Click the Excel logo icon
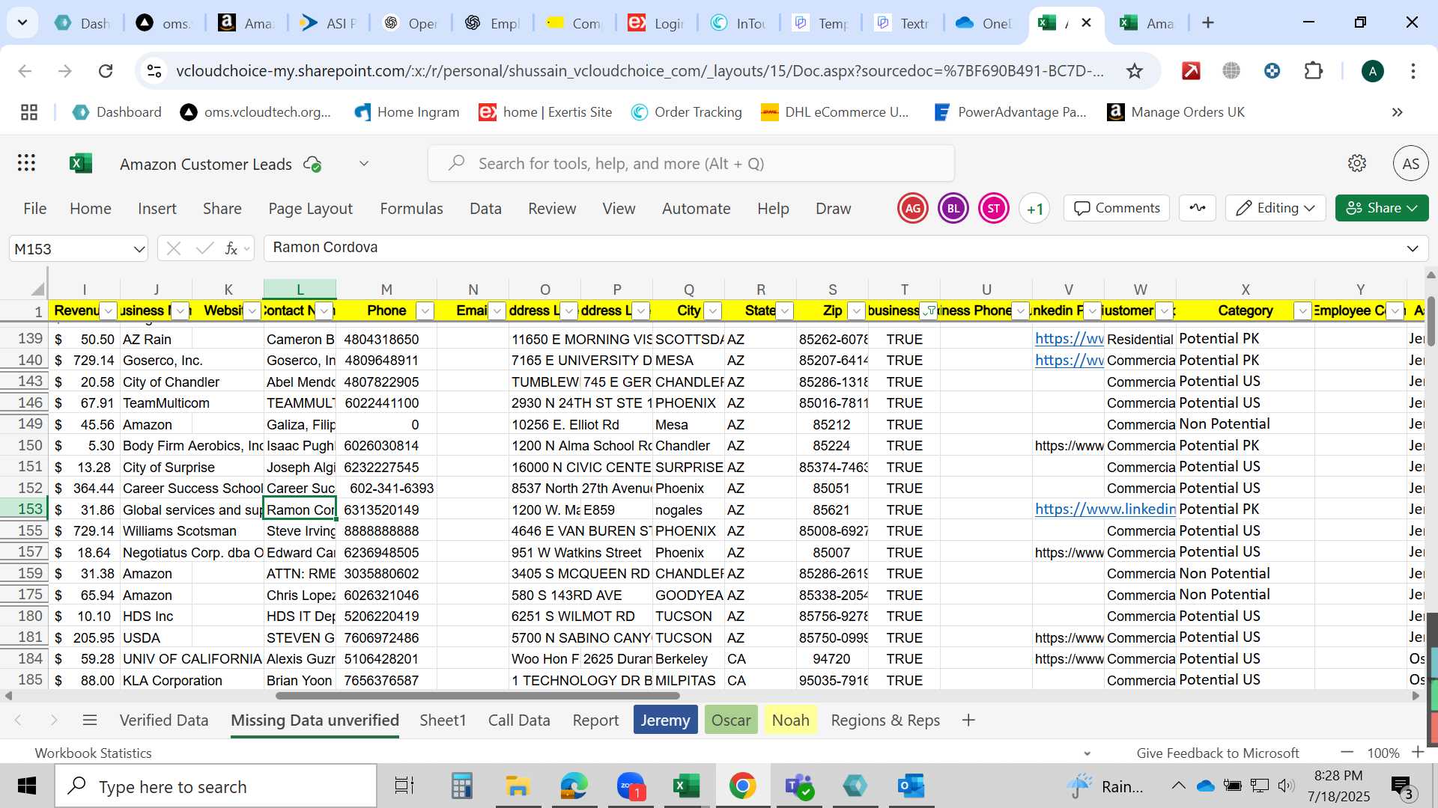1438x808 pixels. (81, 163)
